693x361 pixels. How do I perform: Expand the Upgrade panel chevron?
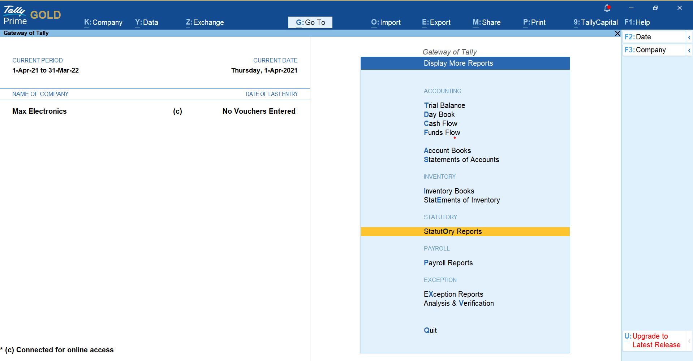[689, 341]
